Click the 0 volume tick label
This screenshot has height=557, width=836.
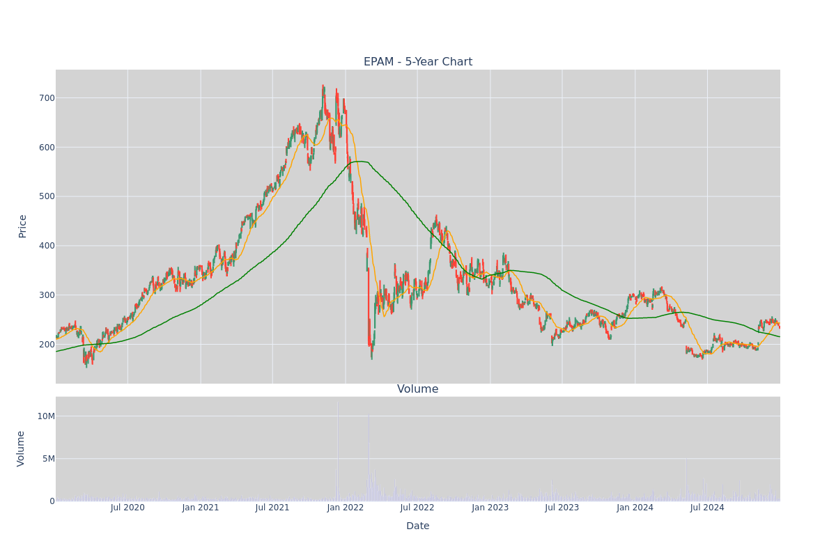pyautogui.click(x=52, y=501)
